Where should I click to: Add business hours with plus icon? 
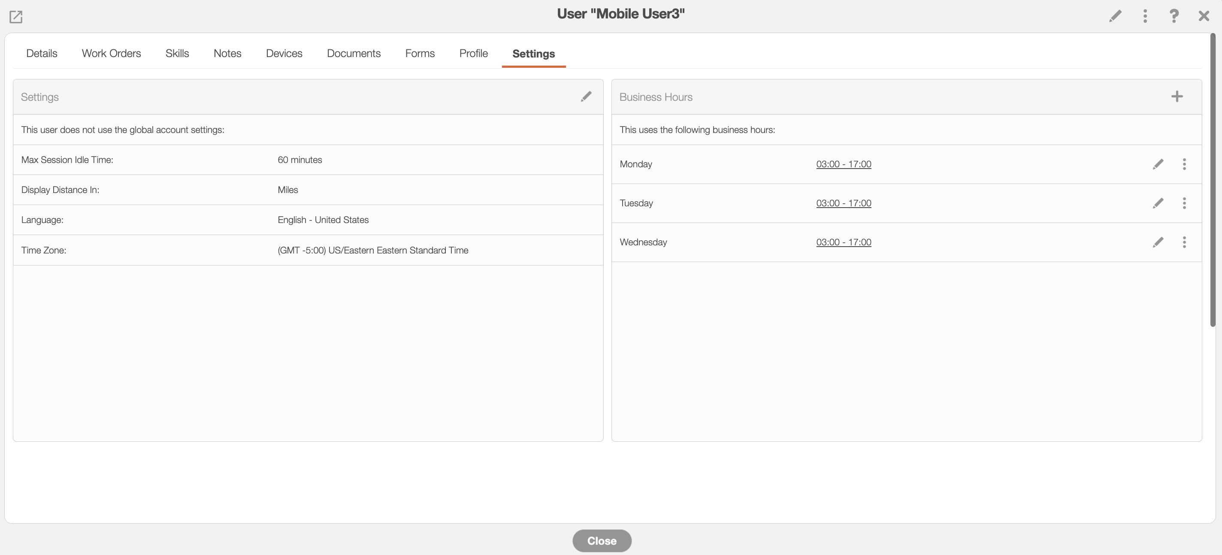tap(1177, 97)
